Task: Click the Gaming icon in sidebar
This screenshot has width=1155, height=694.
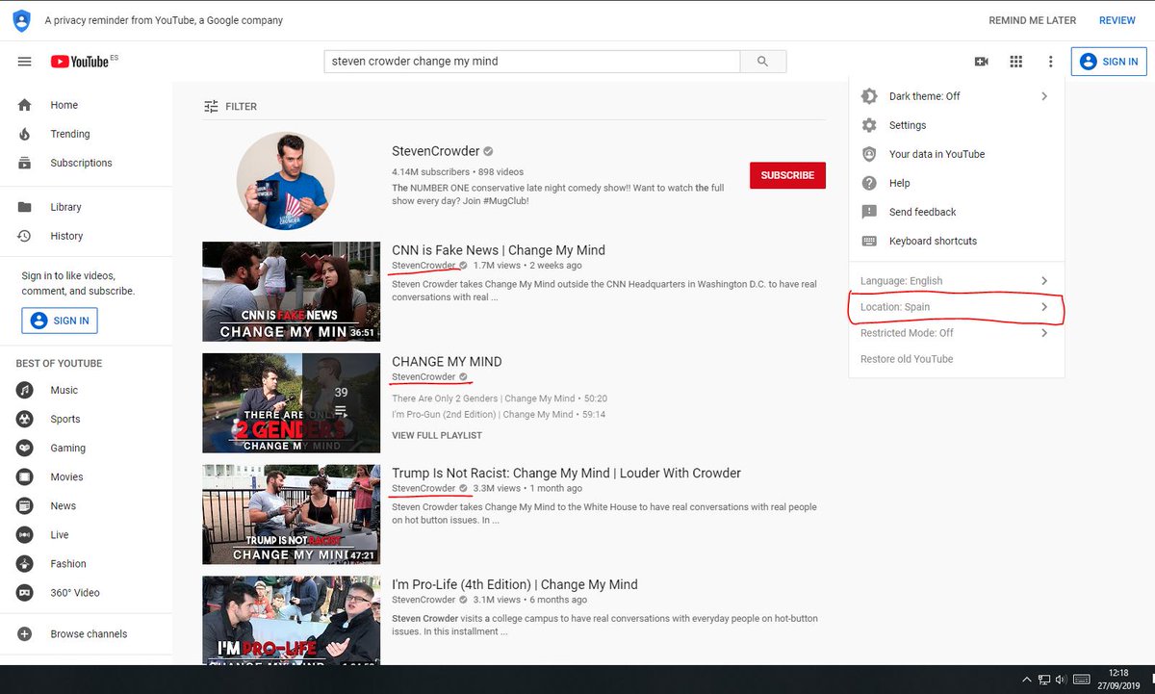Action: 25,448
